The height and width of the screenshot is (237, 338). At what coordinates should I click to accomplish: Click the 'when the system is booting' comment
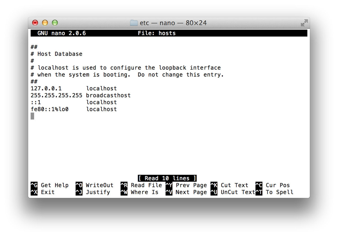pos(127,75)
